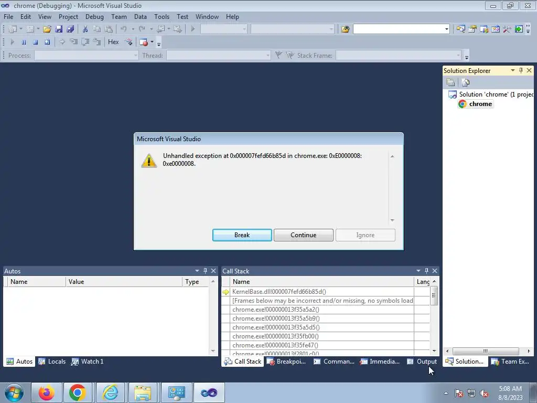Click the Windows Start button

point(14,393)
